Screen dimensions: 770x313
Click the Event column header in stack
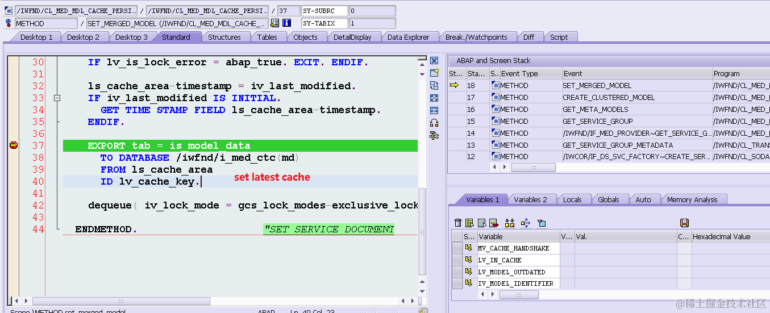(x=636, y=73)
